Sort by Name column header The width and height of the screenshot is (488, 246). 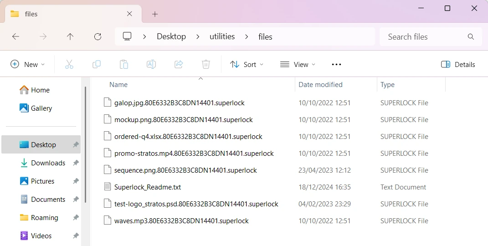[x=118, y=85]
